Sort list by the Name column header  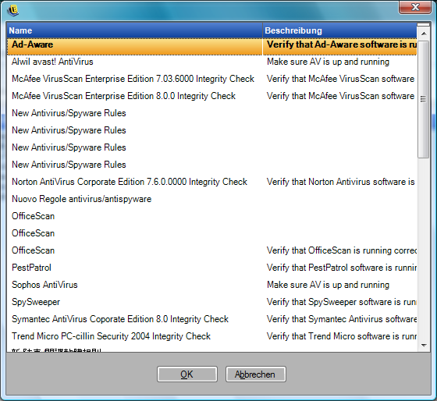point(134,30)
